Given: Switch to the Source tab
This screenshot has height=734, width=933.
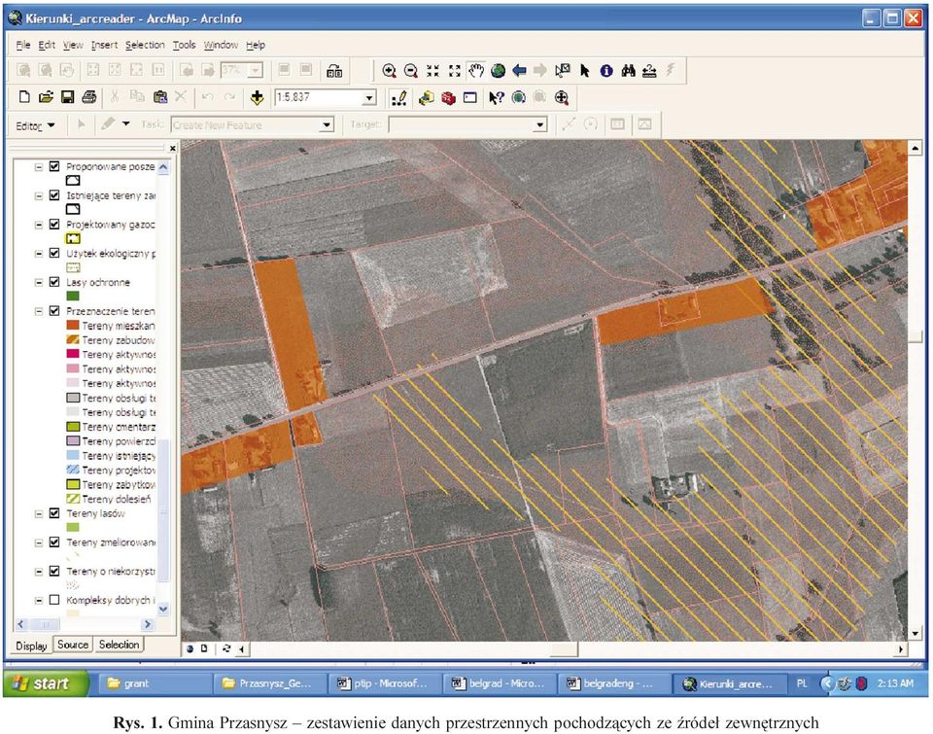Looking at the screenshot, I should (73, 645).
